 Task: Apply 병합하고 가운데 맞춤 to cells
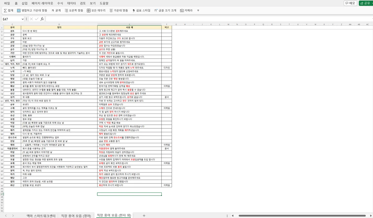pyautogui.click(x=32, y=10)
